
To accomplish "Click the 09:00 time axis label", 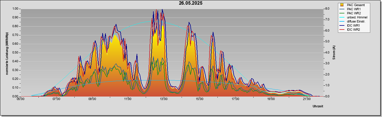I will 92,99.
